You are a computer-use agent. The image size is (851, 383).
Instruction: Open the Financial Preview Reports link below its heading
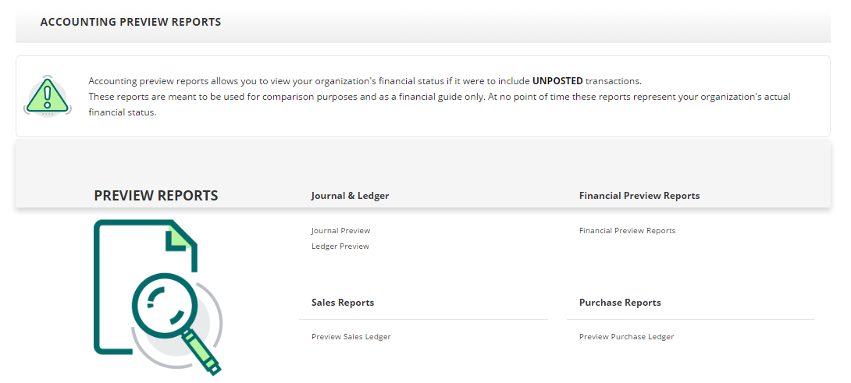click(x=627, y=231)
